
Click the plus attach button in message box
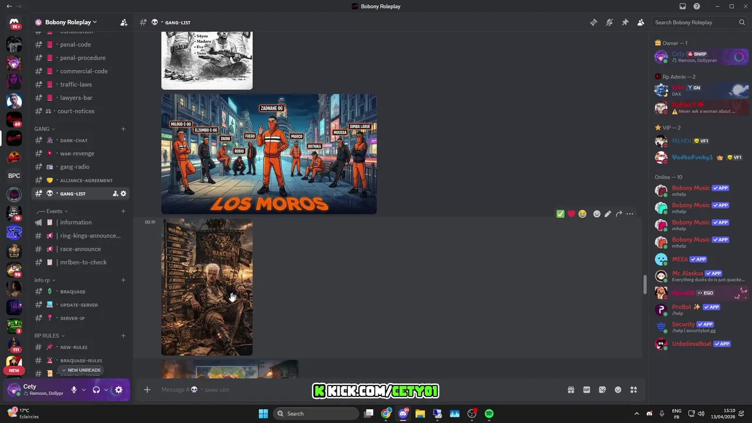pyautogui.click(x=147, y=390)
